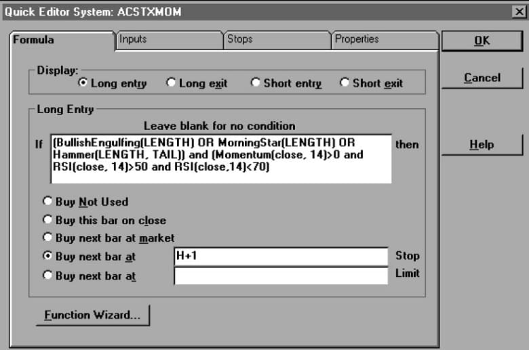Open the Properties tab

click(357, 39)
